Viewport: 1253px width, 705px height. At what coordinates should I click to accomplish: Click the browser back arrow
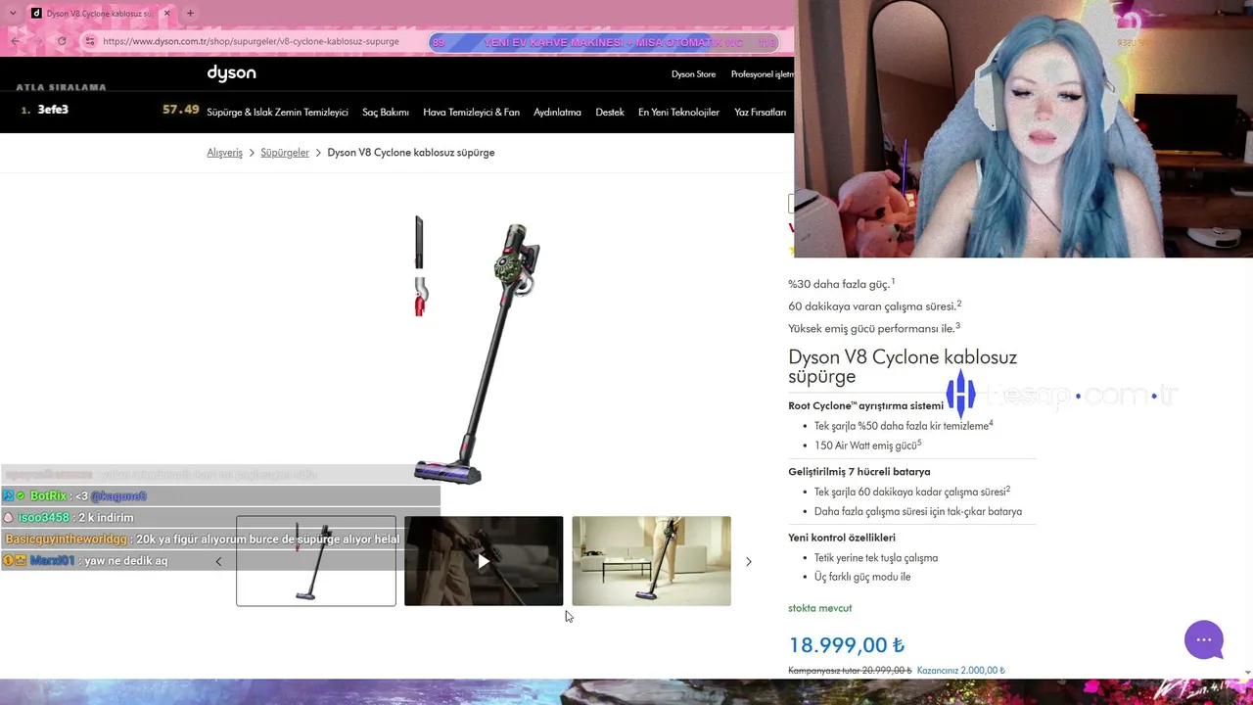pyautogui.click(x=16, y=41)
